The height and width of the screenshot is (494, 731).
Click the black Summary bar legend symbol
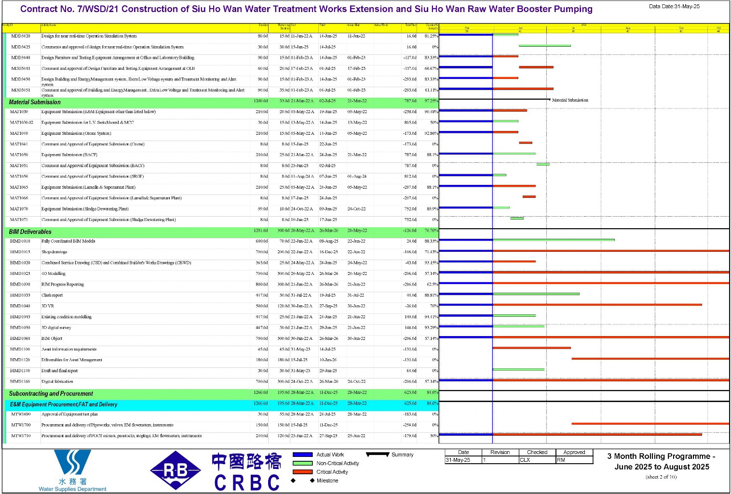(378, 455)
